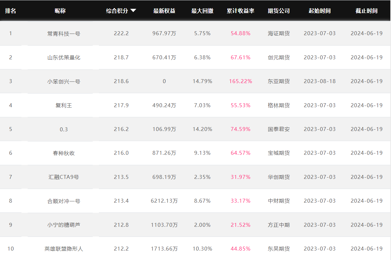
Task: Select drawdown value 5.75%
Action: [202, 33]
